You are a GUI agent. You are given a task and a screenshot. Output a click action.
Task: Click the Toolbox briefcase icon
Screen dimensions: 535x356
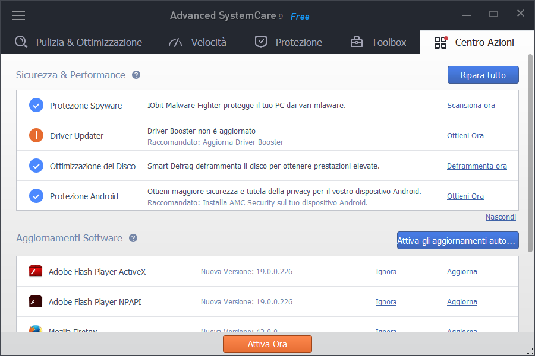(x=357, y=42)
